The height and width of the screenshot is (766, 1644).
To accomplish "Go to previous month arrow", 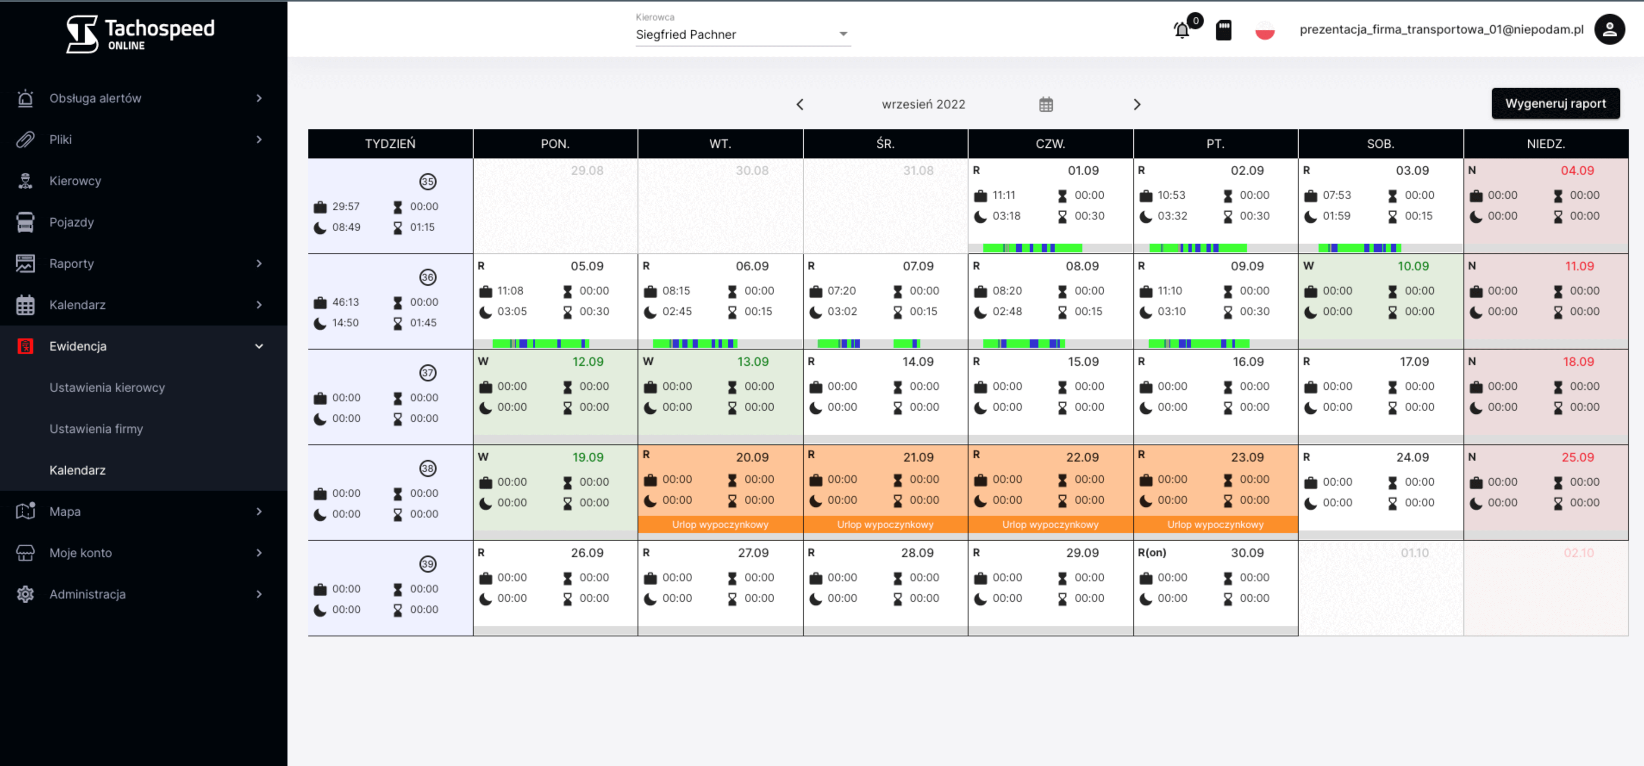I will [x=800, y=105].
